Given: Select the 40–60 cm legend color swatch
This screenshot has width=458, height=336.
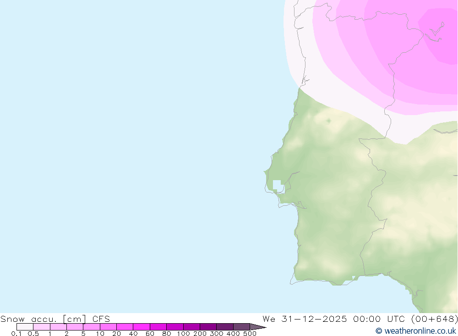Looking at the screenshot, I should tap(142, 327).
